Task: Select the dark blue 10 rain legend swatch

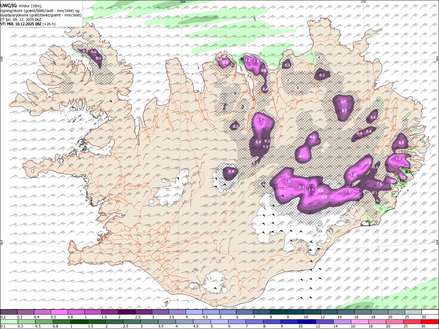Action: 306,322
